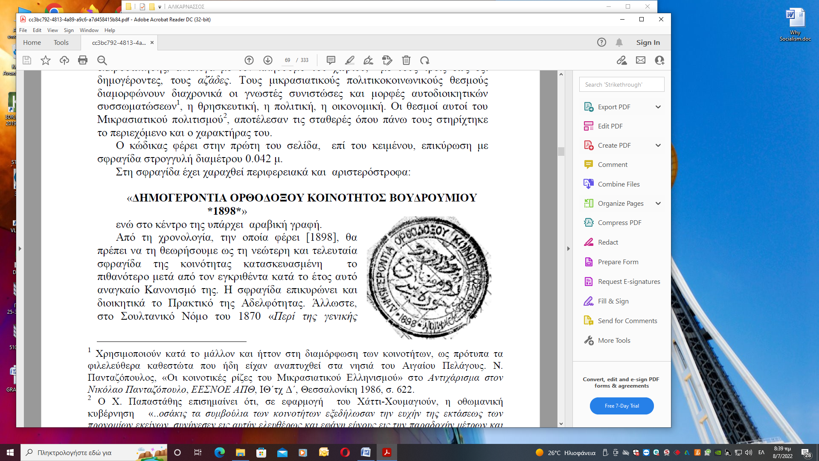Expand the Export PDF options chevron
This screenshot has height=461, width=819.
658,107
